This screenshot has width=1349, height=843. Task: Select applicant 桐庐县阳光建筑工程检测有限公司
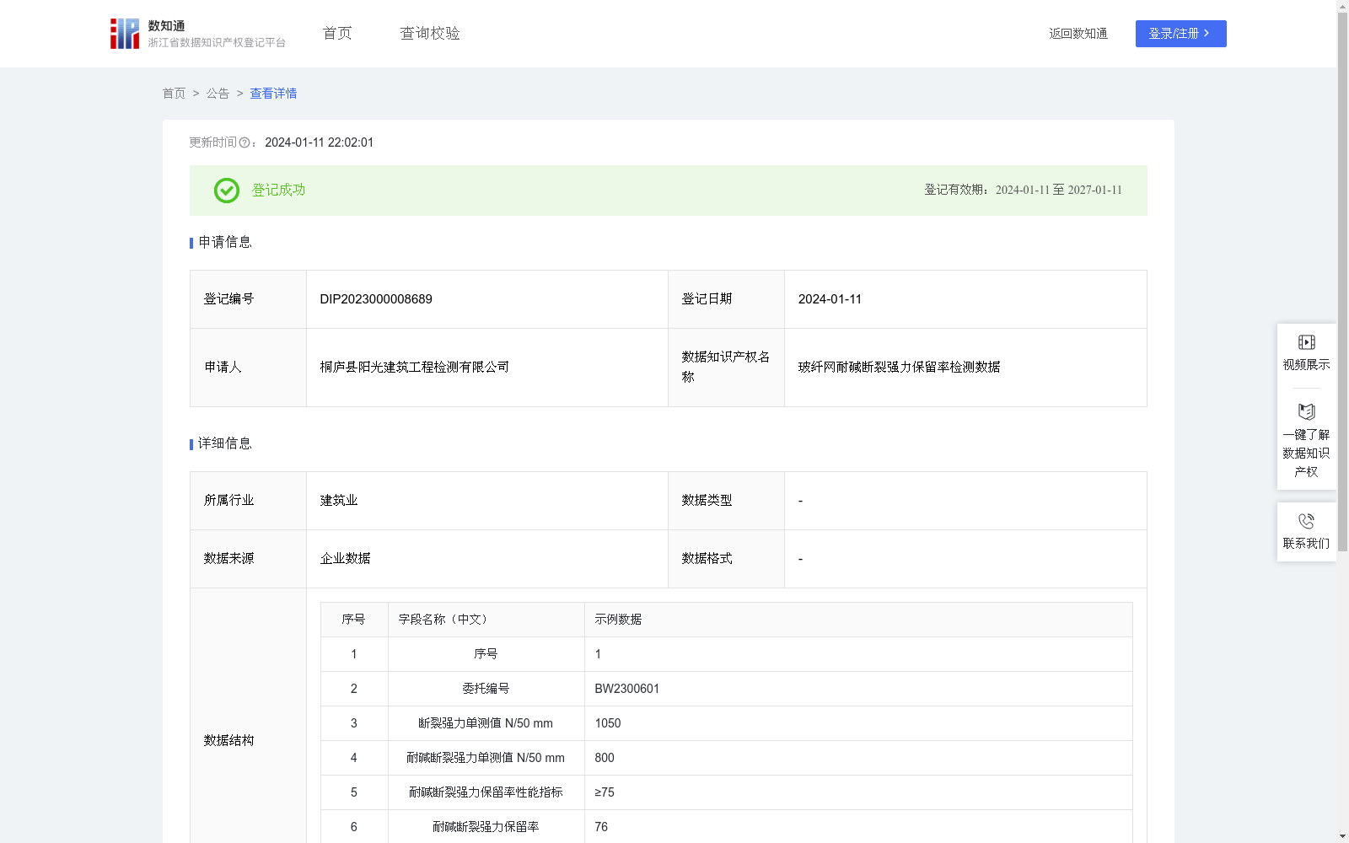coord(414,368)
